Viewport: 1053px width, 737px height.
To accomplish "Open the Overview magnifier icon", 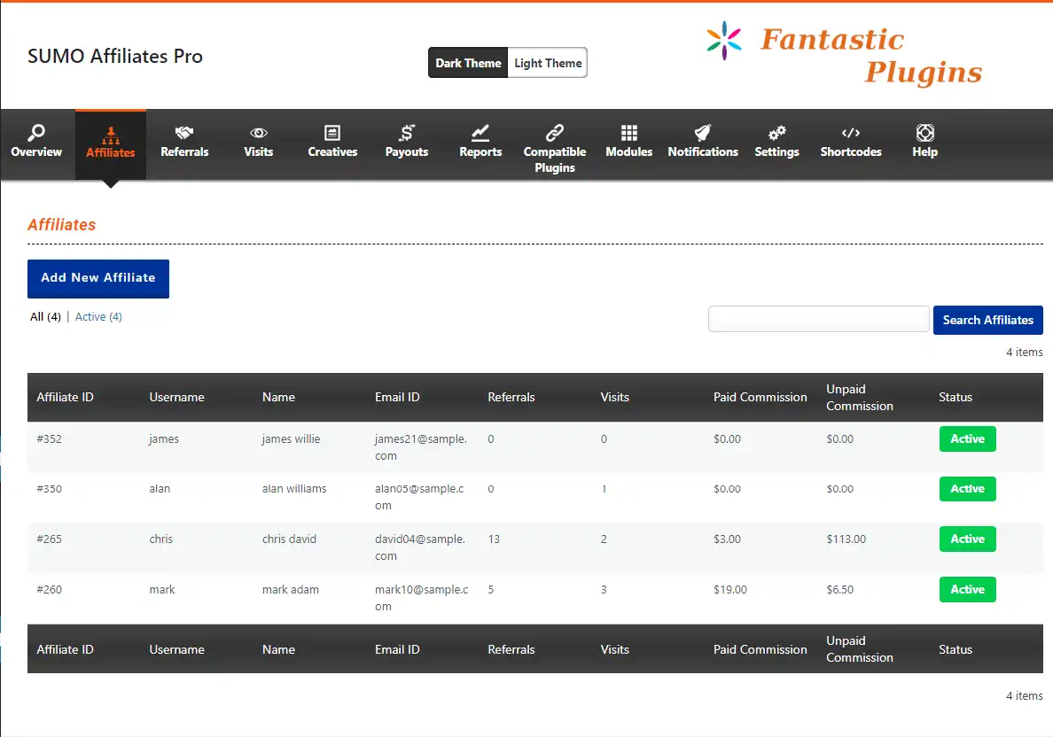I will [x=36, y=133].
